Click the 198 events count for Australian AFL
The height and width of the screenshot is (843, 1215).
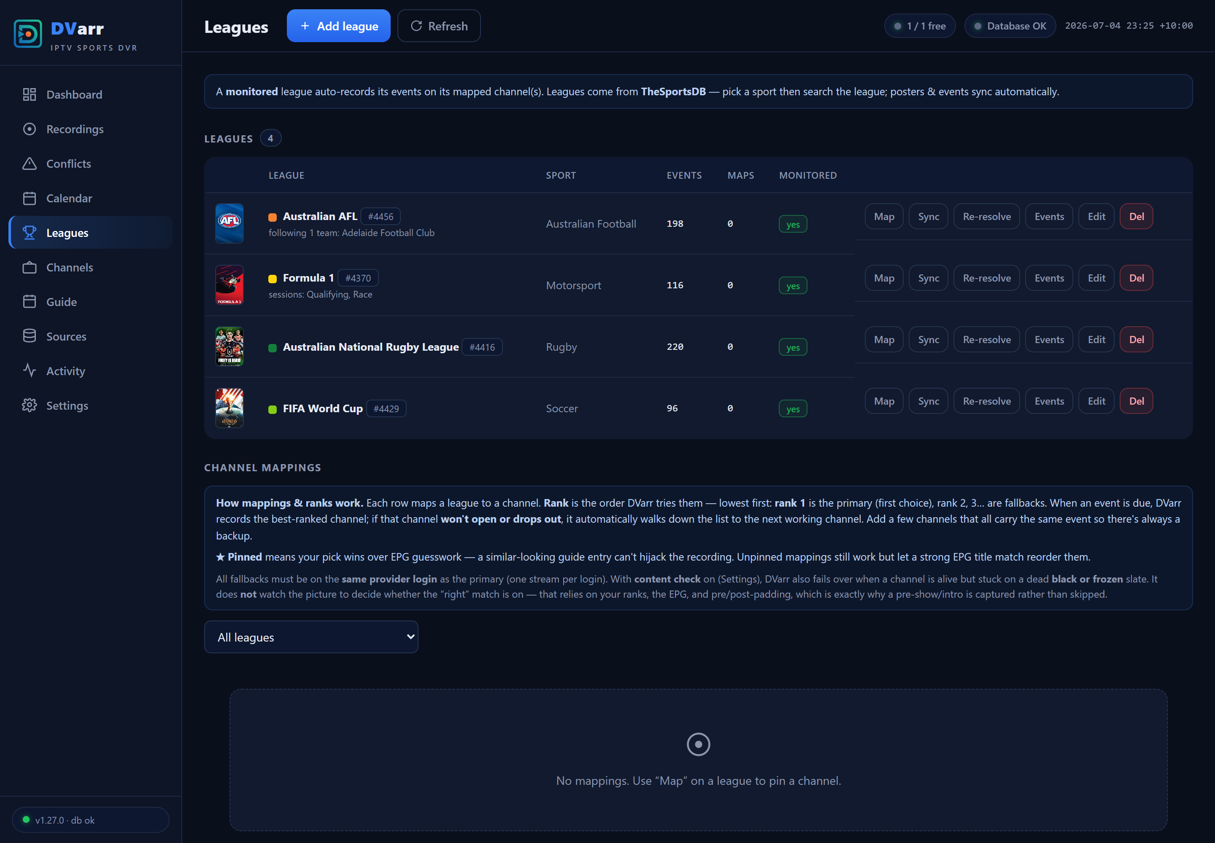click(x=675, y=224)
